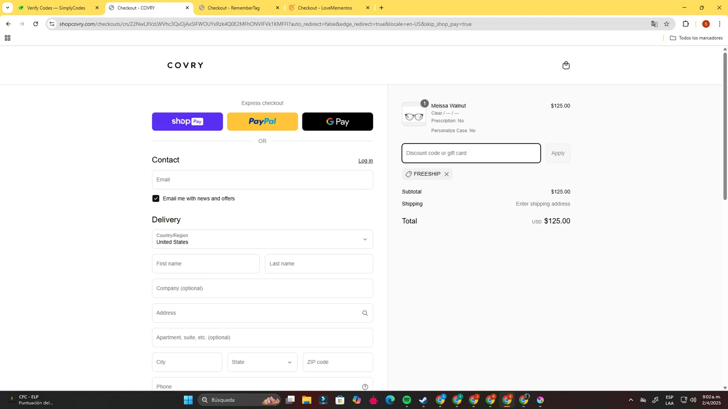Viewport: 728px width, 409px height.
Task: Click the Meissa Walnut glasses thumbnail
Action: (414, 115)
